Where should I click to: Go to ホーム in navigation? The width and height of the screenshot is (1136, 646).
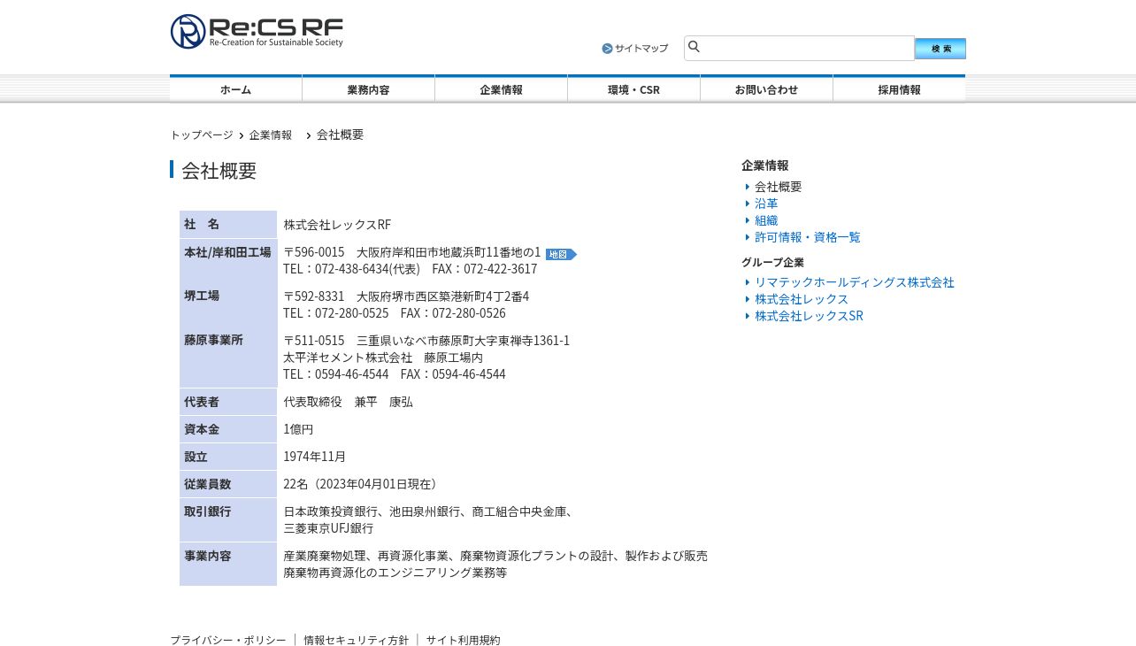click(236, 89)
